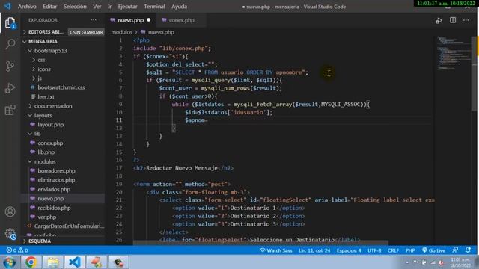Open the Search view in activity bar

click(10, 44)
